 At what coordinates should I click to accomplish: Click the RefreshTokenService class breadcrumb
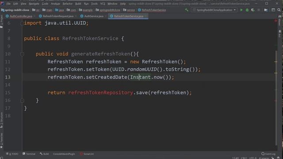(x=152, y=10)
